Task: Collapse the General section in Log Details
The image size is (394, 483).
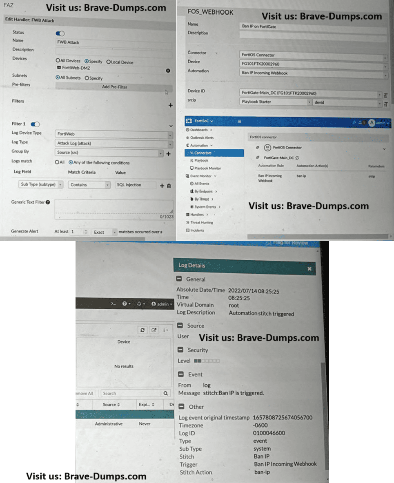Action: (179, 279)
